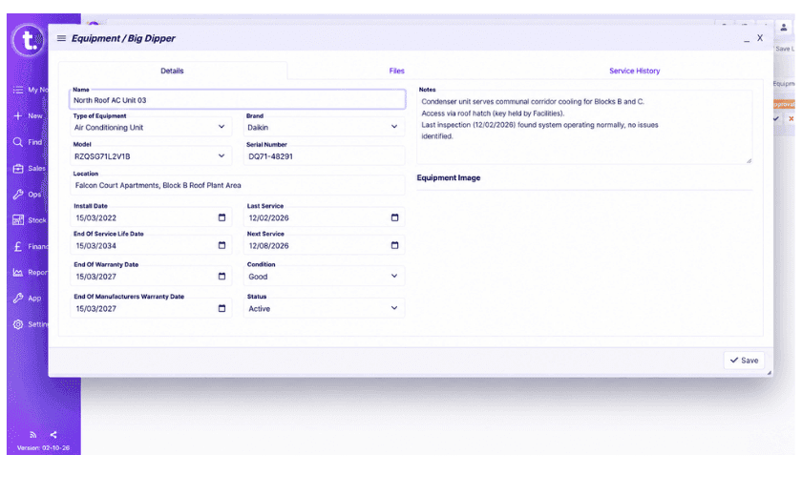
Task: Click the hamburger menu icon beside Equipment title
Action: (x=61, y=38)
